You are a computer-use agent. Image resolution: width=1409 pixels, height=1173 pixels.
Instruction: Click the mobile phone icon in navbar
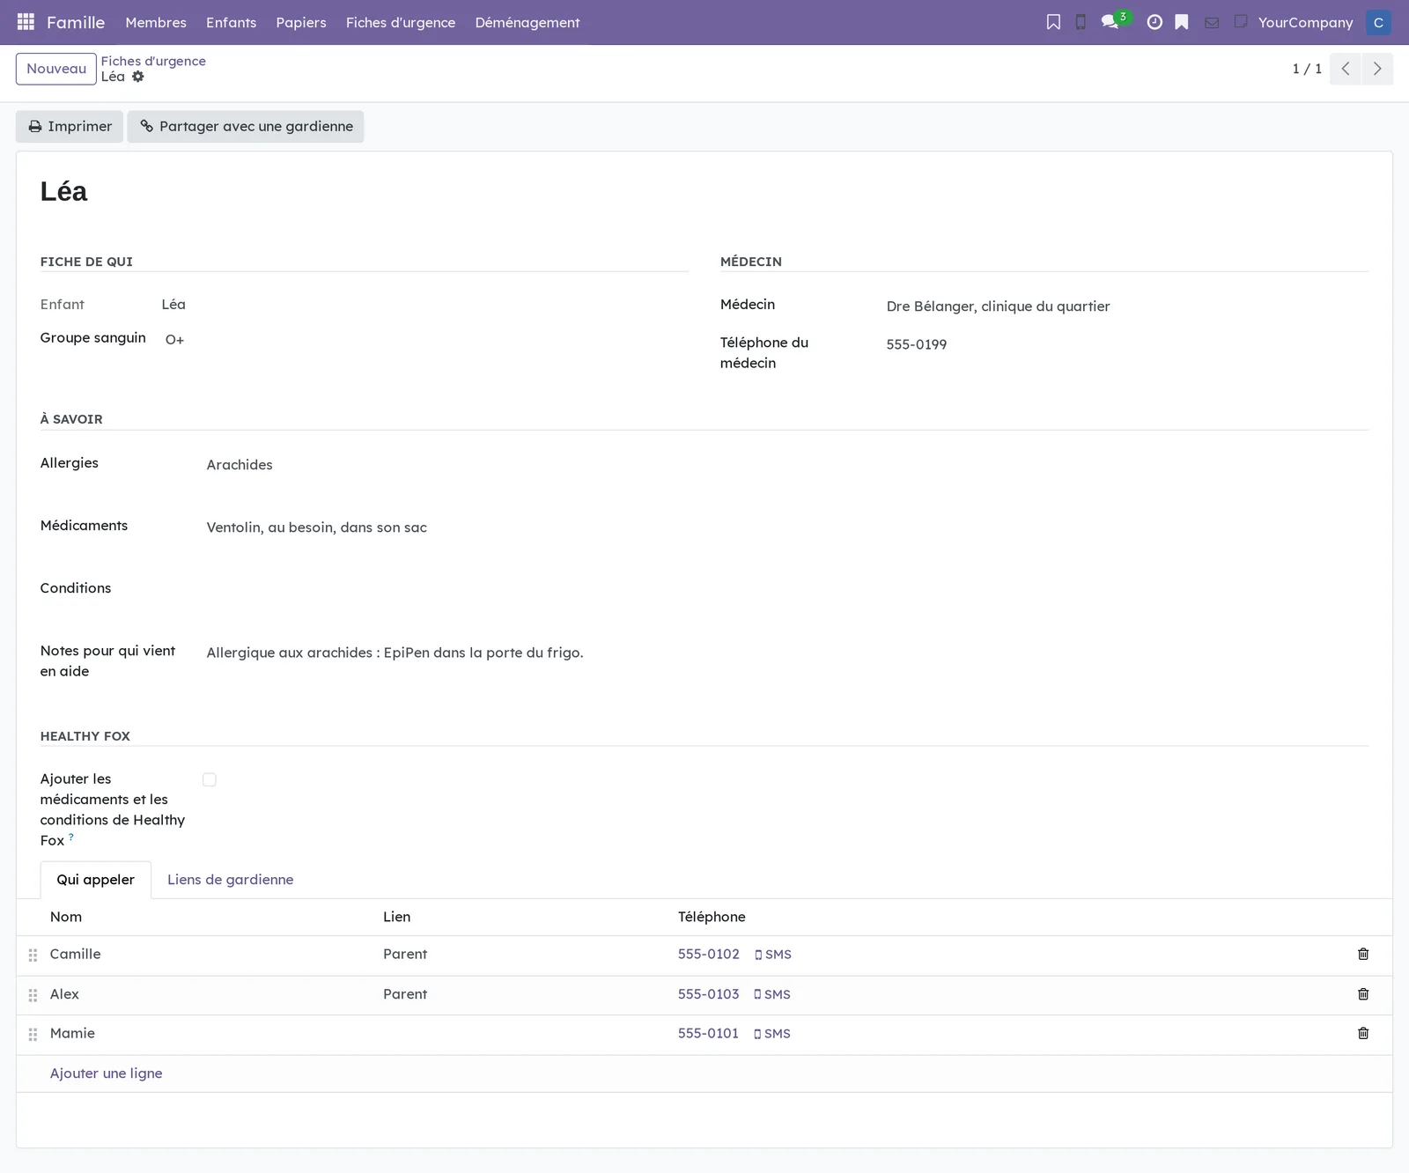pyautogui.click(x=1081, y=22)
